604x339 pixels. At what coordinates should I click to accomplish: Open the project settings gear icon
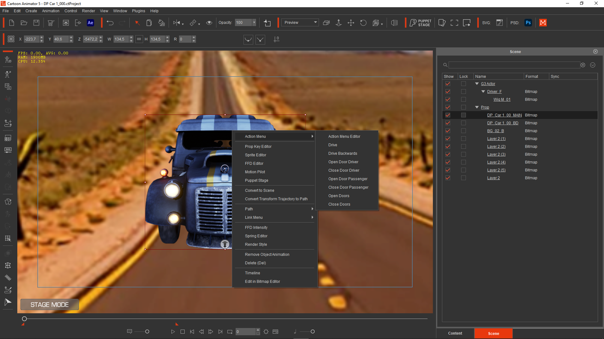pos(266,331)
